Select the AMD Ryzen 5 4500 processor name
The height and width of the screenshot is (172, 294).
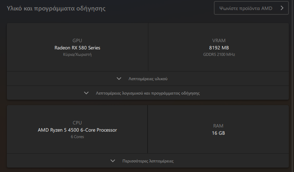77,130
